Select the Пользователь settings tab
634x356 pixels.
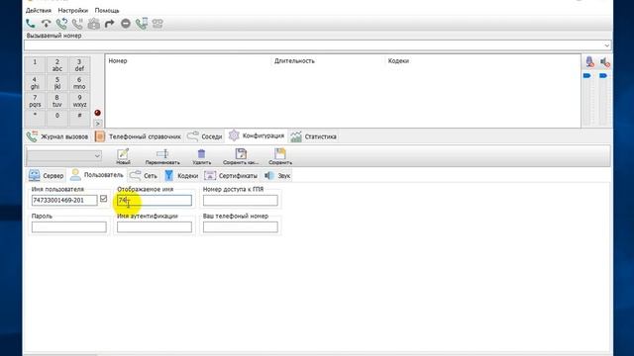pos(97,175)
